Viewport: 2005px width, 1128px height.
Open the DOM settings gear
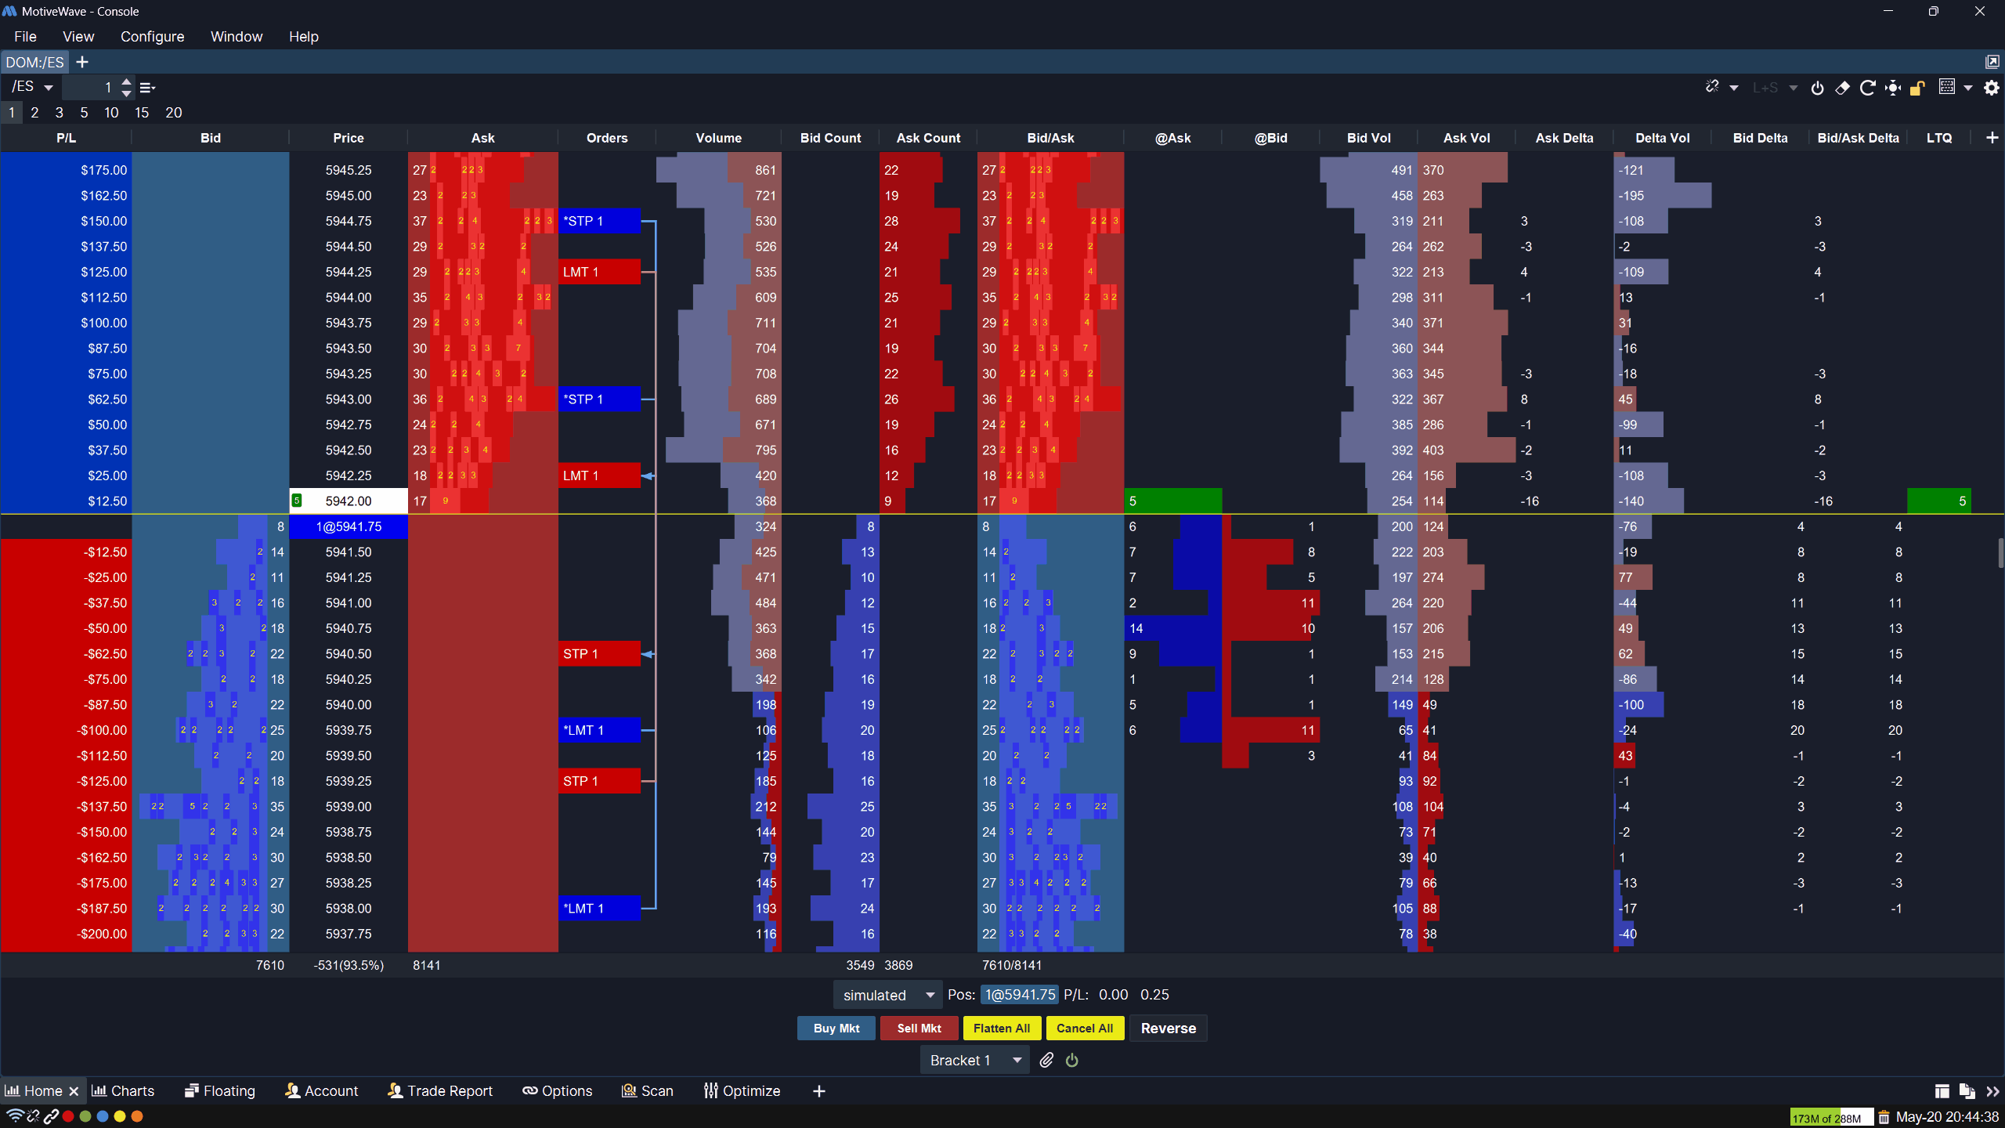[x=1992, y=87]
